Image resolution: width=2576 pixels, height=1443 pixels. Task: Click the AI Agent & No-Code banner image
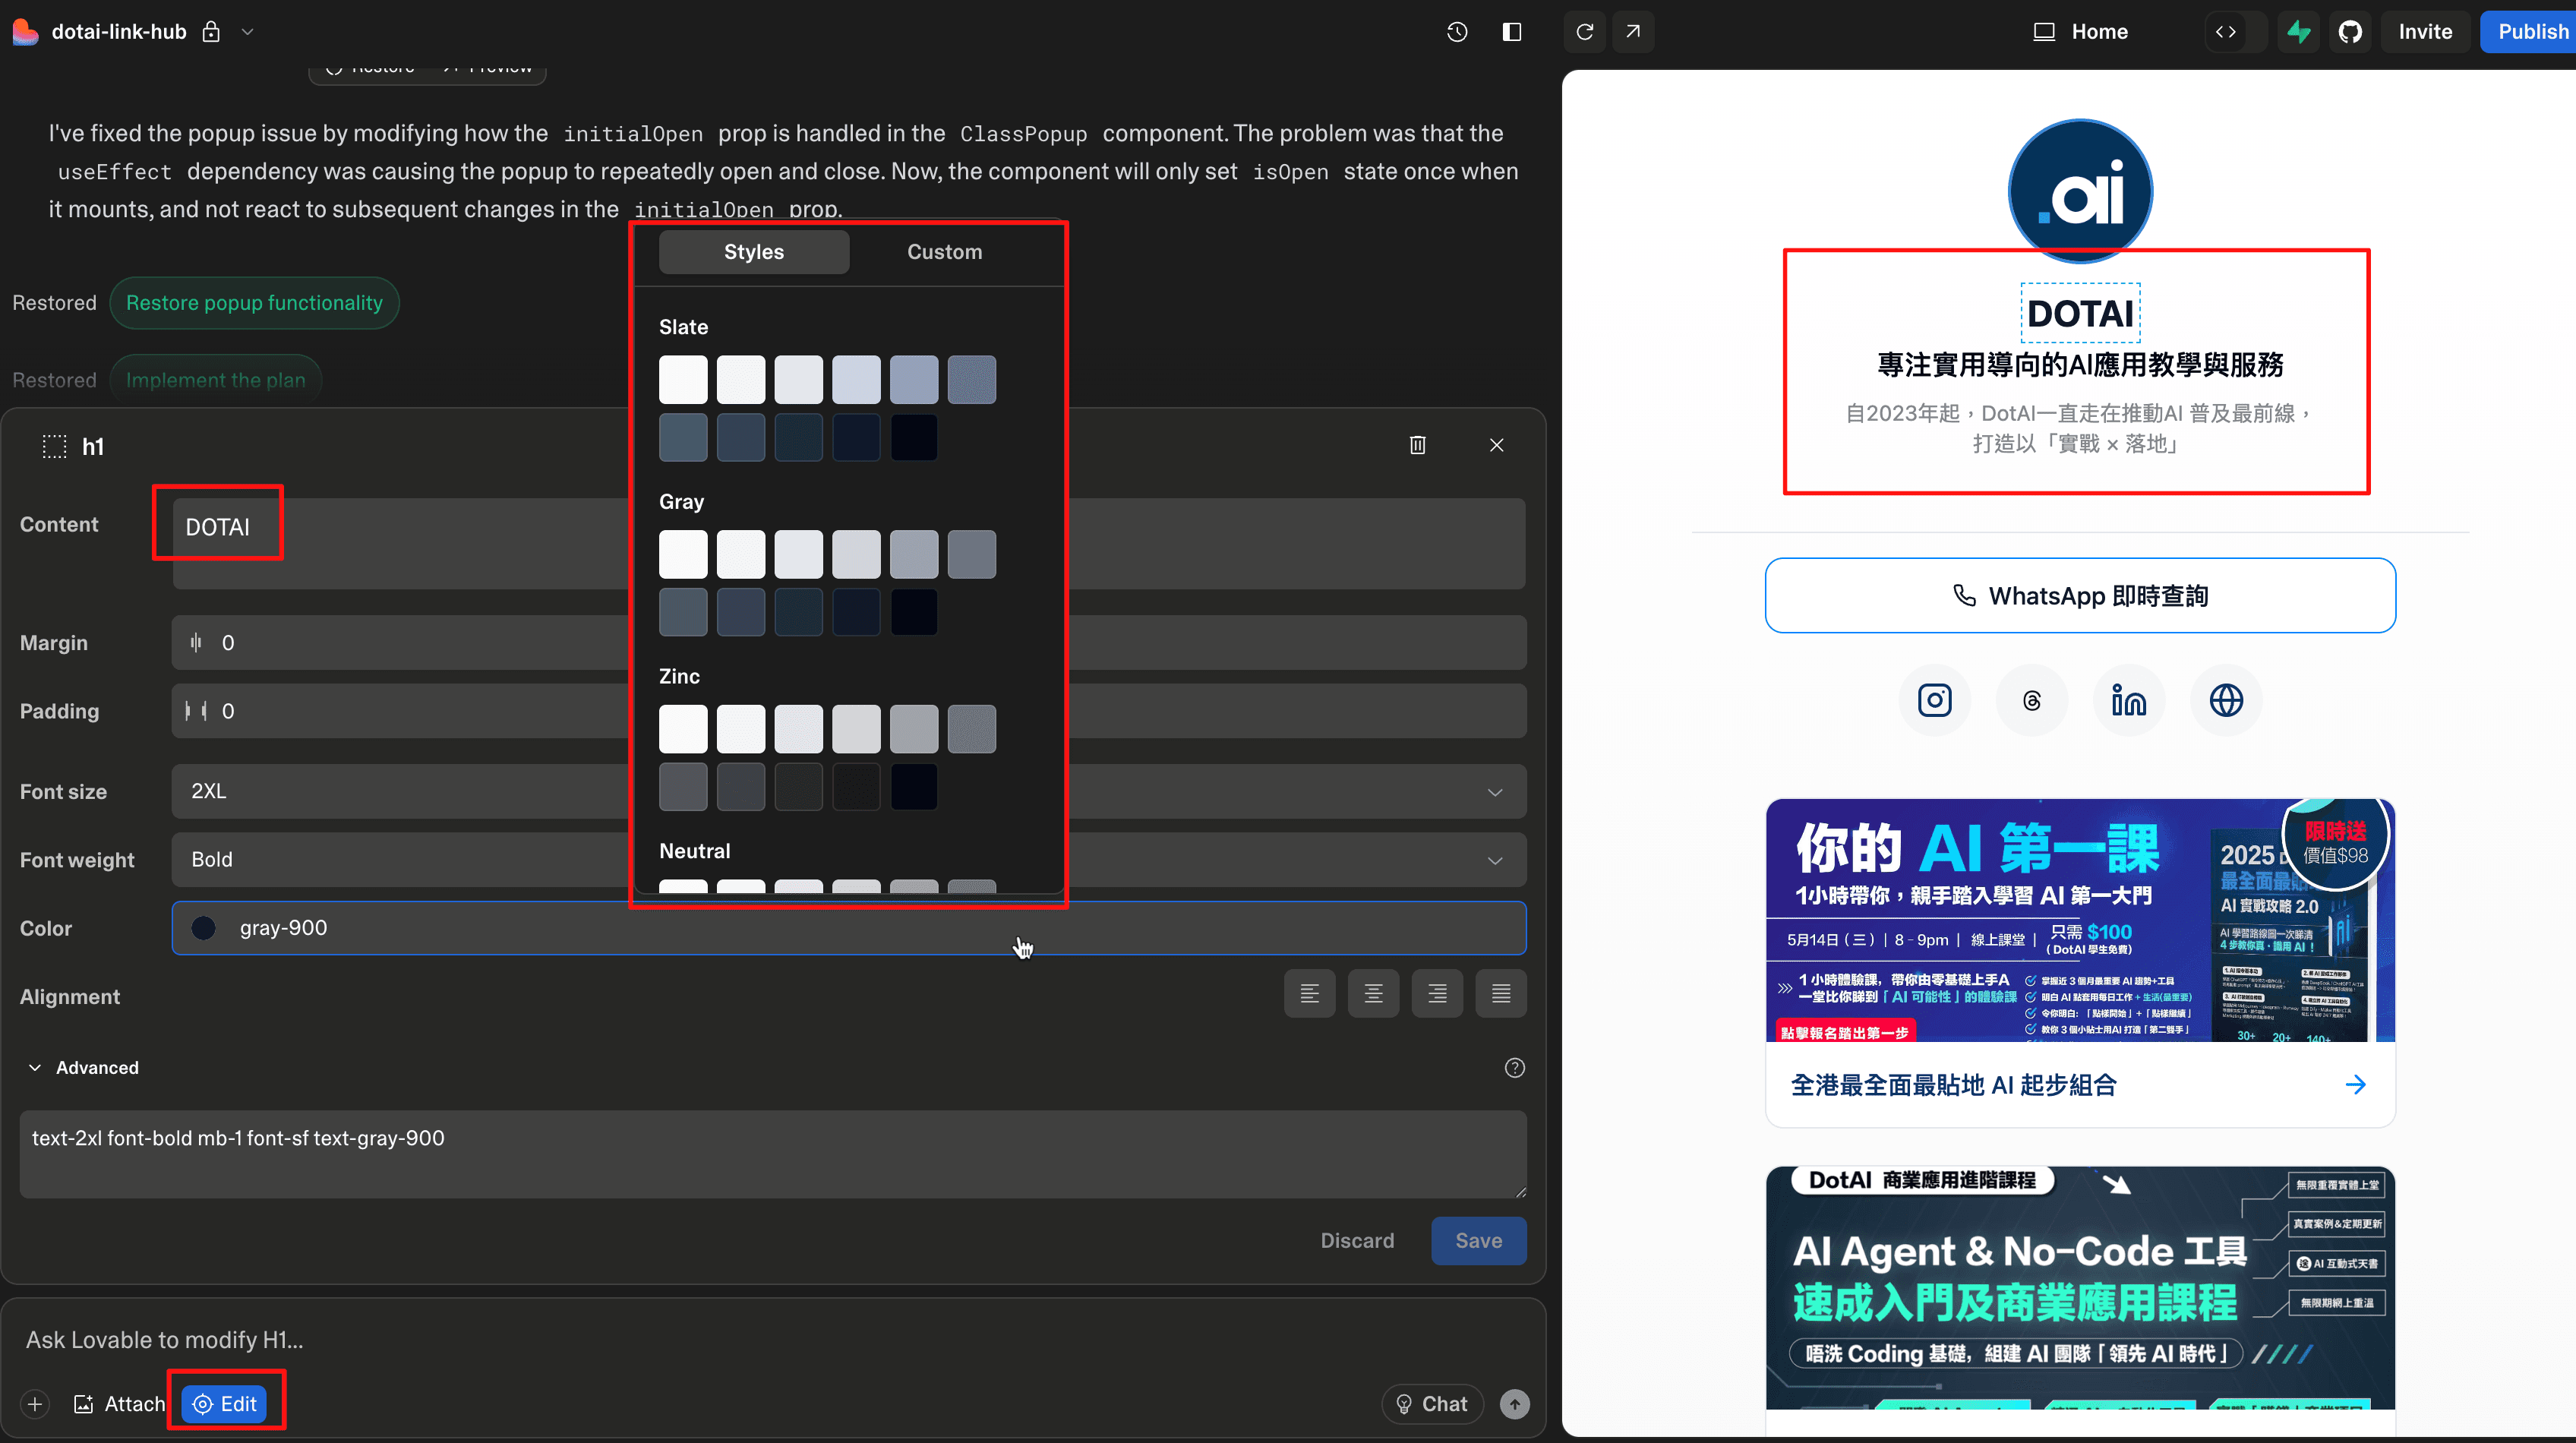pyautogui.click(x=2080, y=1288)
